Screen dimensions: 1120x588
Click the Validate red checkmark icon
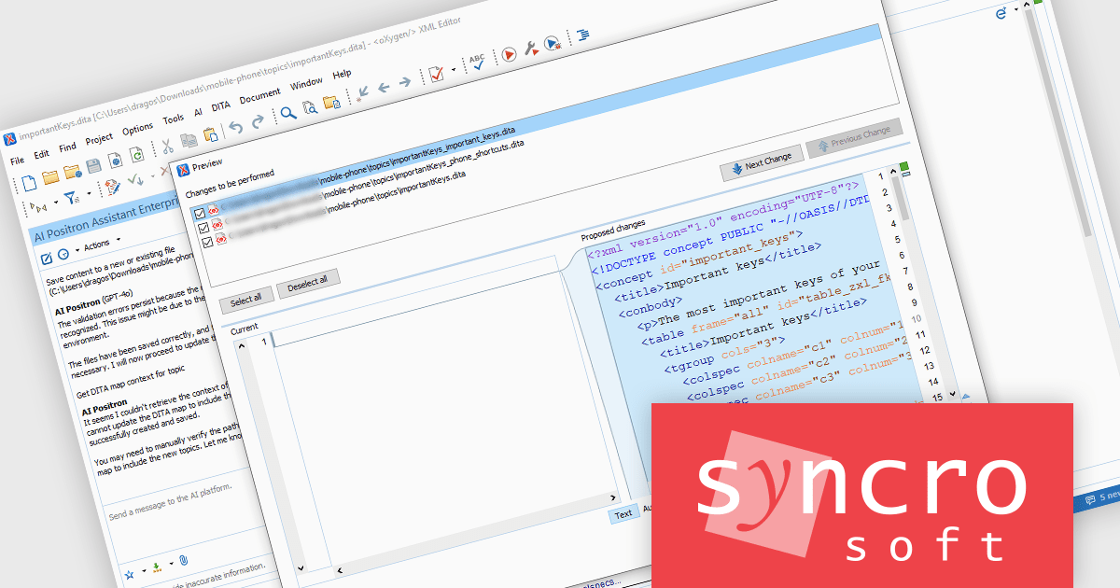coord(435,74)
